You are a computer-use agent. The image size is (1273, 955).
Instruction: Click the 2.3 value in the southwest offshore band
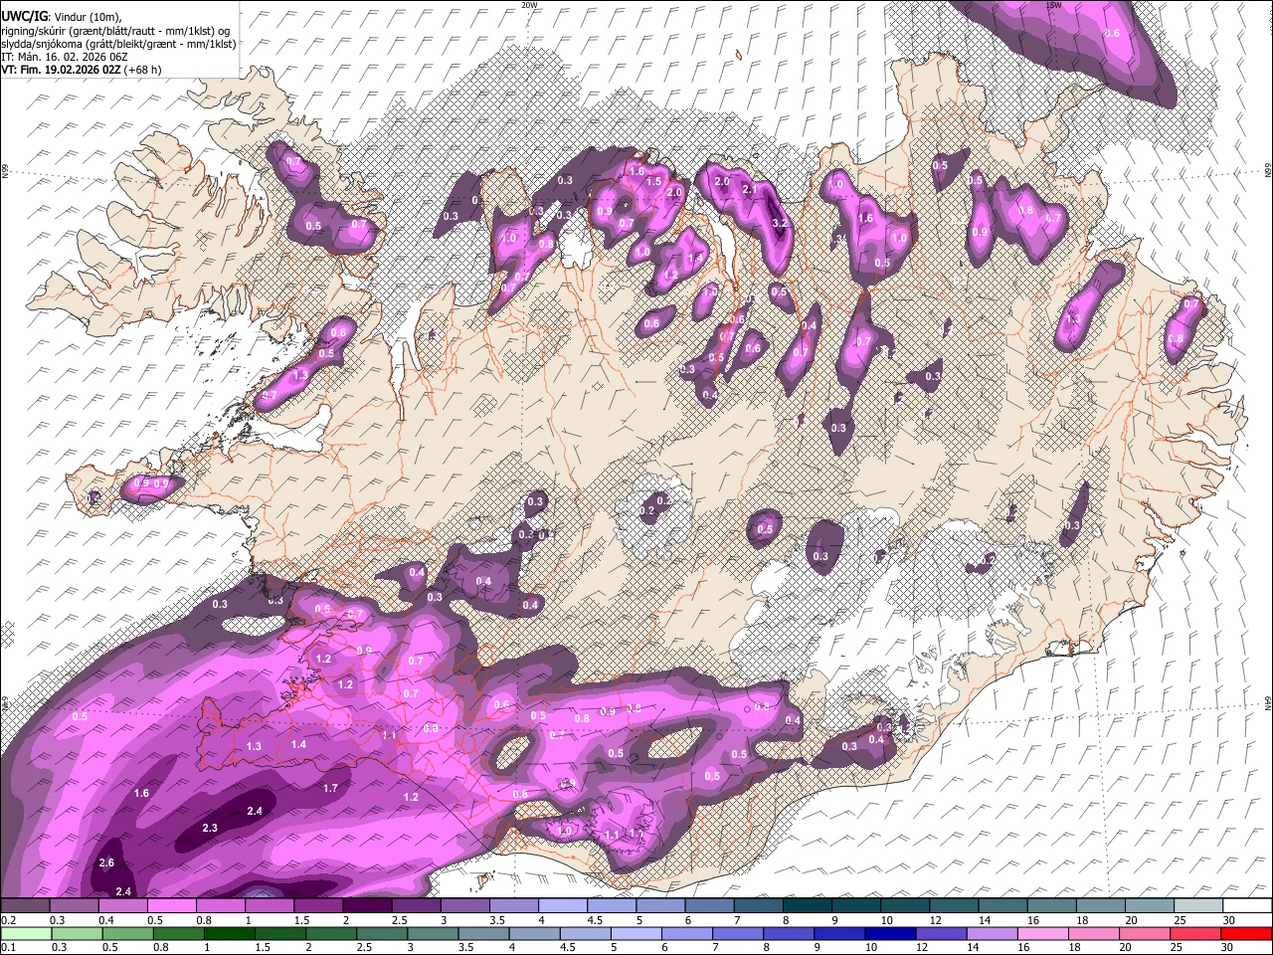[x=210, y=828]
